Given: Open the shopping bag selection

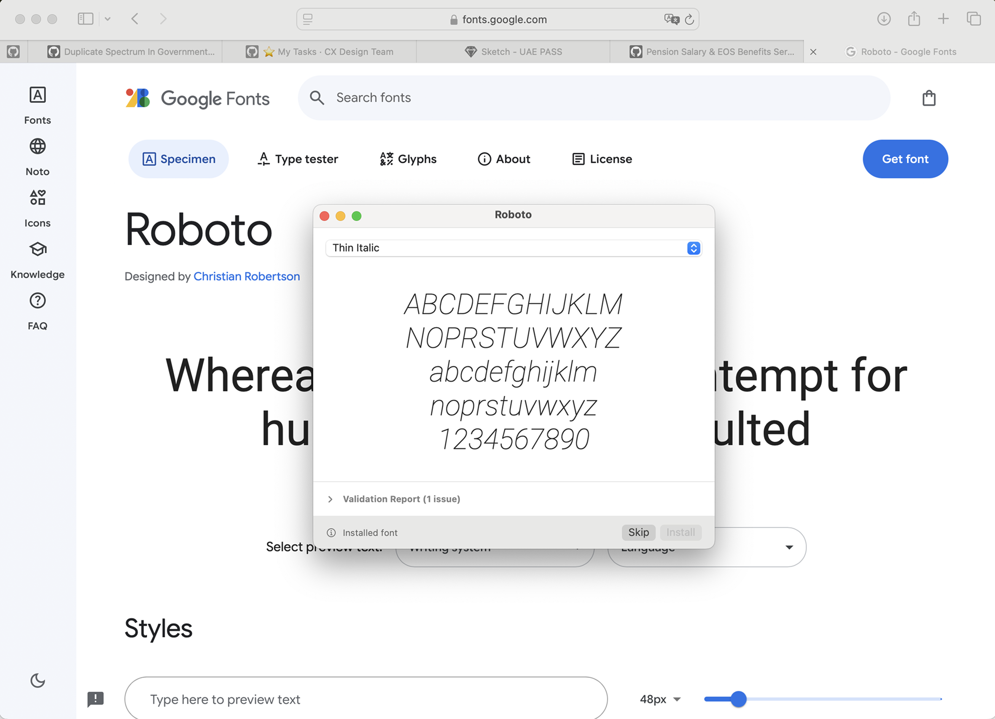Looking at the screenshot, I should click(x=928, y=98).
